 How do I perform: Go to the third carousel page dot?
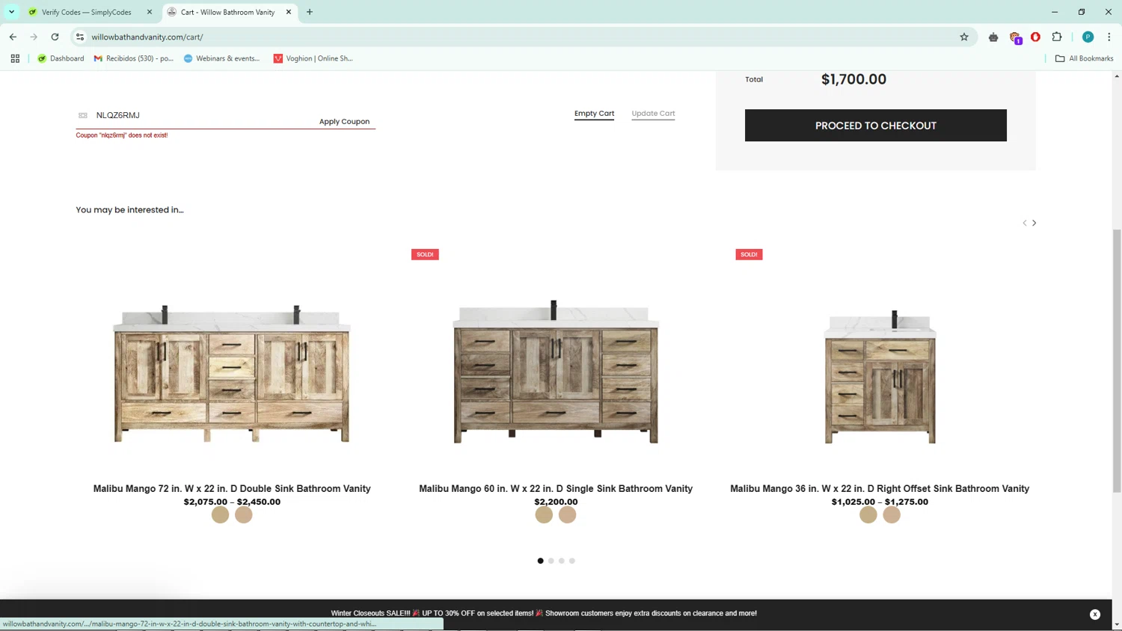click(562, 561)
